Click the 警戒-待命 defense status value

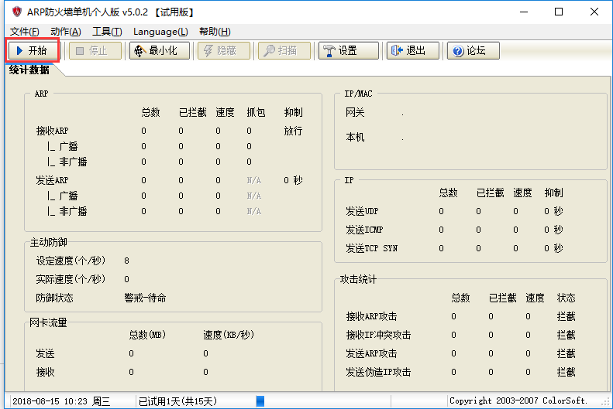[x=145, y=298]
